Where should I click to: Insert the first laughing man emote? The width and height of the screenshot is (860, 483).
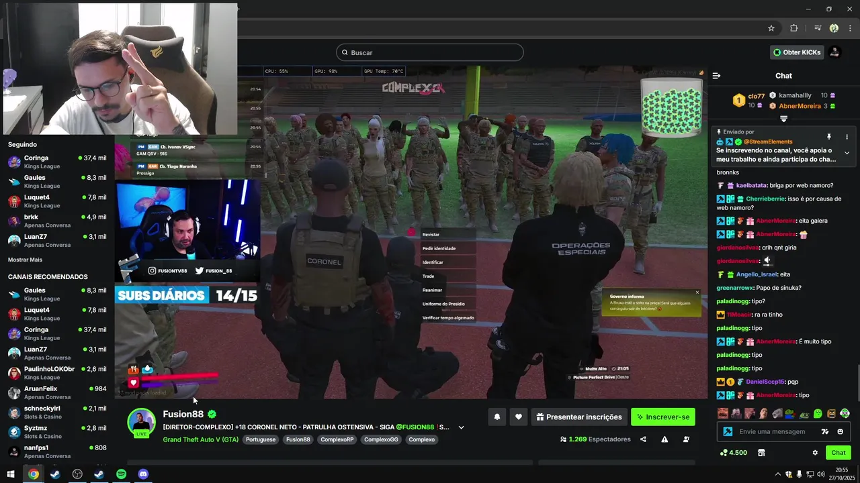(723, 413)
